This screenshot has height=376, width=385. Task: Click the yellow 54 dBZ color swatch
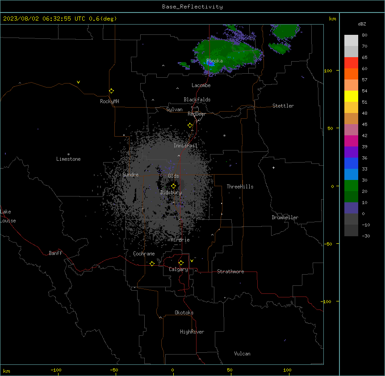351,96
